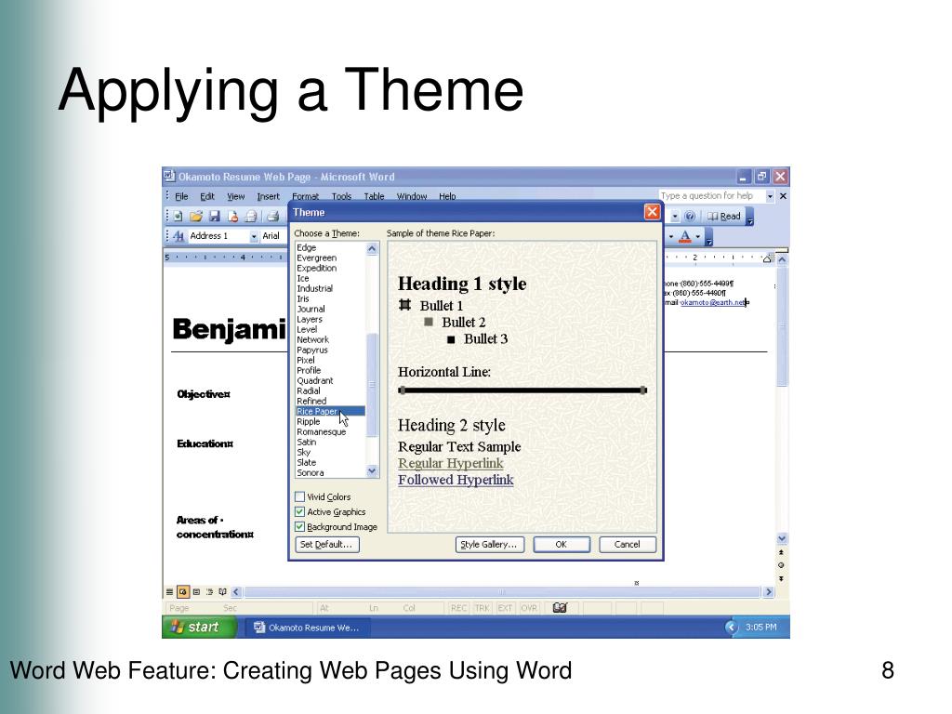Open the font color dropdown arrow
Image resolution: width=952 pixels, height=714 pixels.
point(698,236)
